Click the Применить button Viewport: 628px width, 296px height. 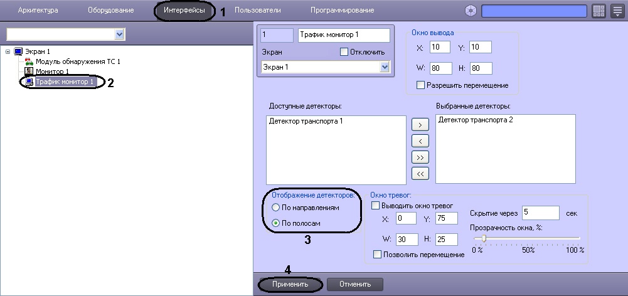[290, 284]
